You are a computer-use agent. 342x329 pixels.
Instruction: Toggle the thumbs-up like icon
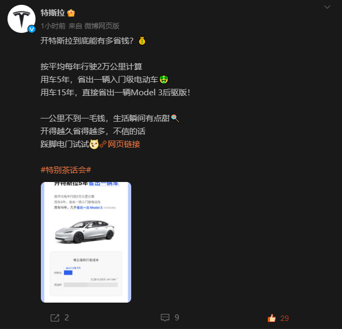click(x=272, y=318)
